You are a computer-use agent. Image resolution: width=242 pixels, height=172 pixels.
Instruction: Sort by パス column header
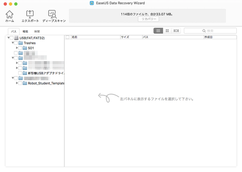pos(173,37)
